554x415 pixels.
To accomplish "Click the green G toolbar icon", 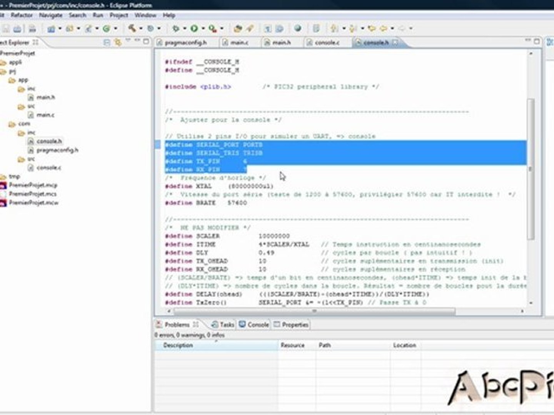I will 107,28.
